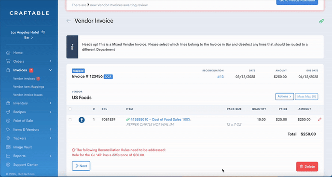The width and height of the screenshot is (332, 177).
Task: Expand the Orders menu
Action: coord(29,61)
